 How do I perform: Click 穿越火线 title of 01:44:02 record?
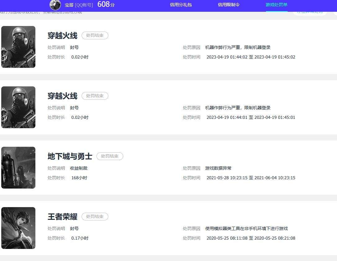coord(62,36)
